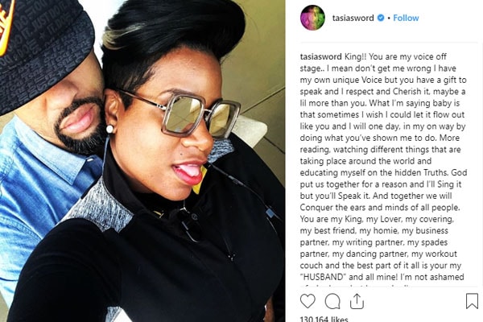483x322 pixels.
Task: Open comments with the speech bubble icon
Action: pyautogui.click(x=332, y=301)
